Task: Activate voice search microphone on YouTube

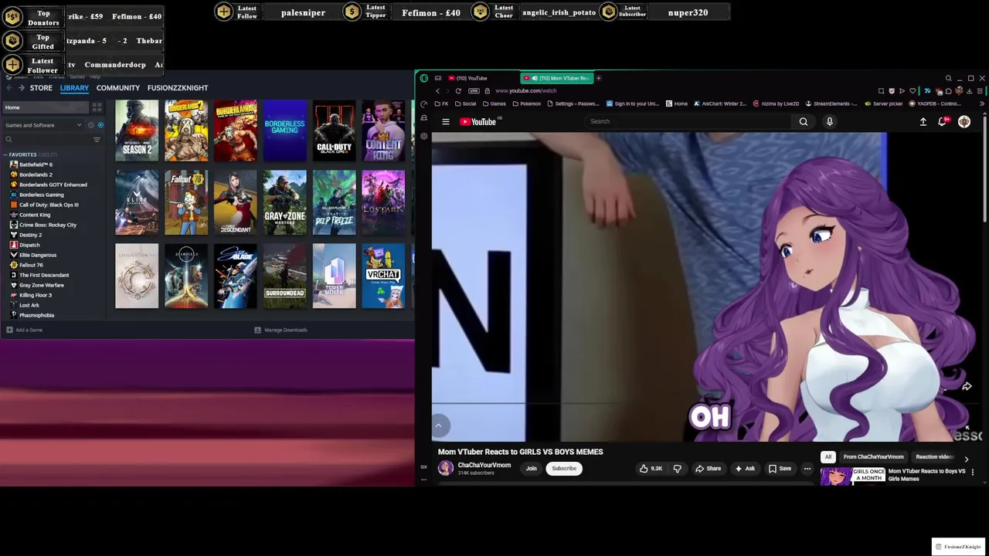Action: pos(830,121)
